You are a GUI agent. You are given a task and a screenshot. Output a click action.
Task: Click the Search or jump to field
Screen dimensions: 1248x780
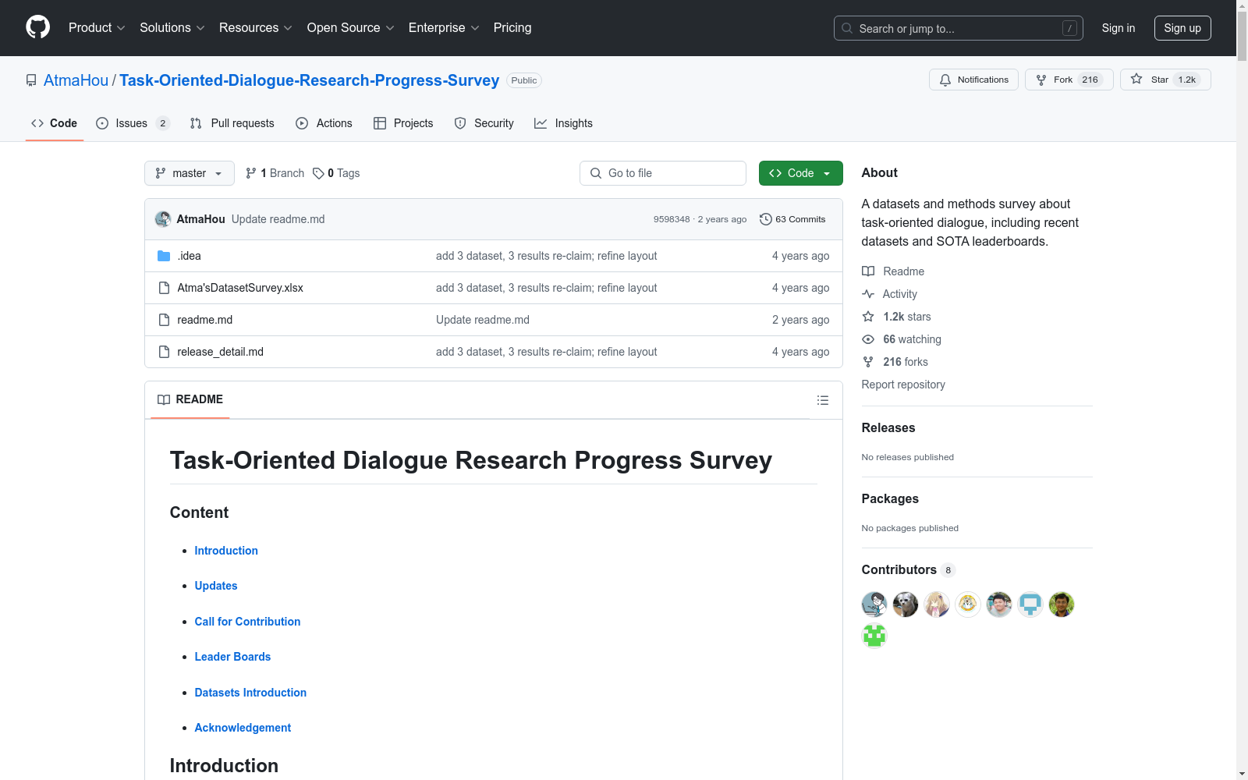point(959,28)
